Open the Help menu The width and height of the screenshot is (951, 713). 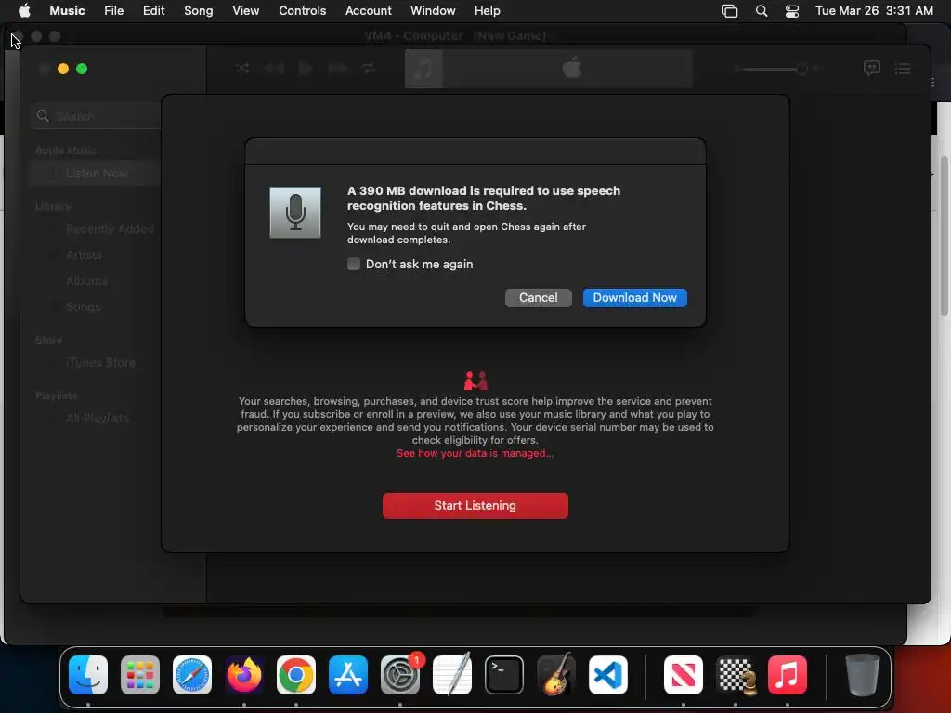[487, 11]
